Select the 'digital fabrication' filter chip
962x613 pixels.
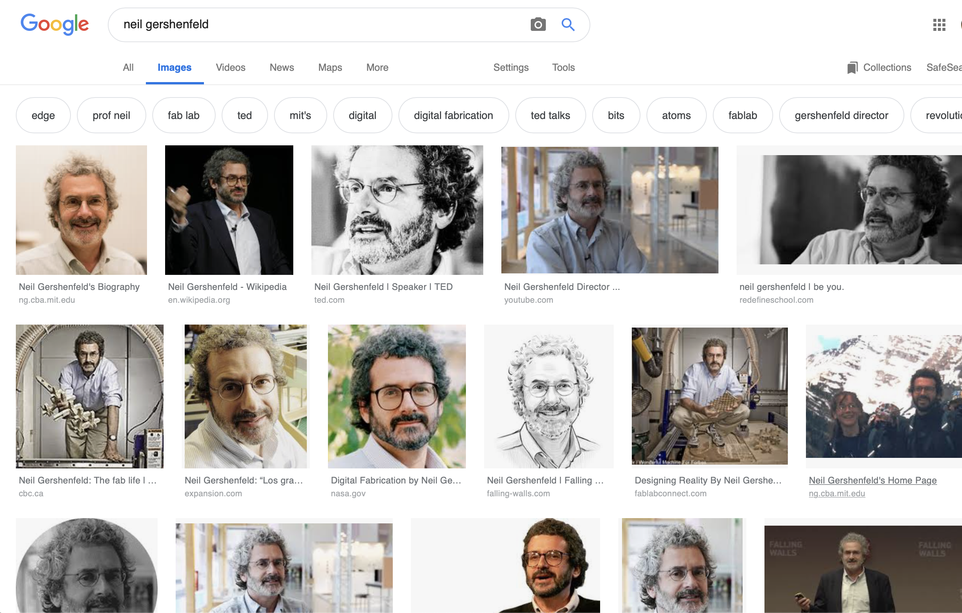pos(453,115)
